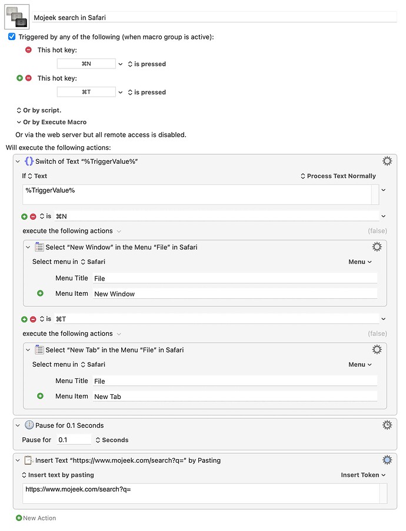This screenshot has height=531, width=406.
Task: Open the gear menu for the Insert Text action
Action: click(387, 460)
